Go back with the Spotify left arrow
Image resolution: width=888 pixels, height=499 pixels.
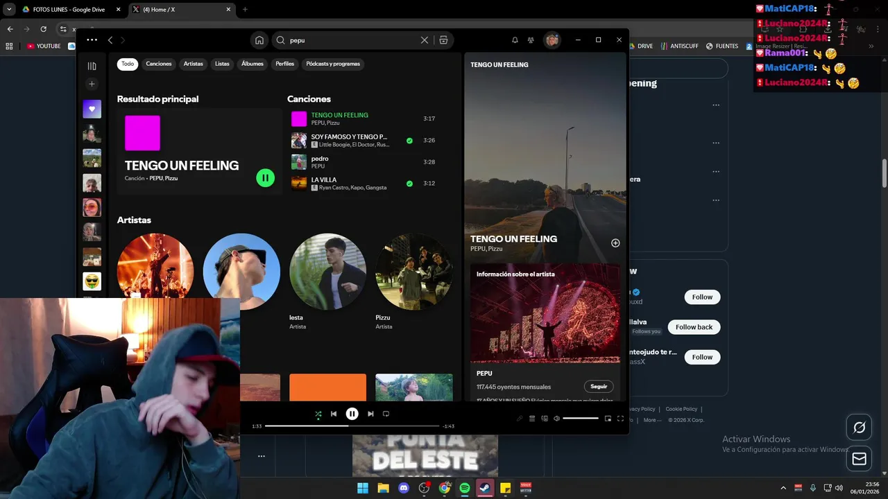point(110,40)
